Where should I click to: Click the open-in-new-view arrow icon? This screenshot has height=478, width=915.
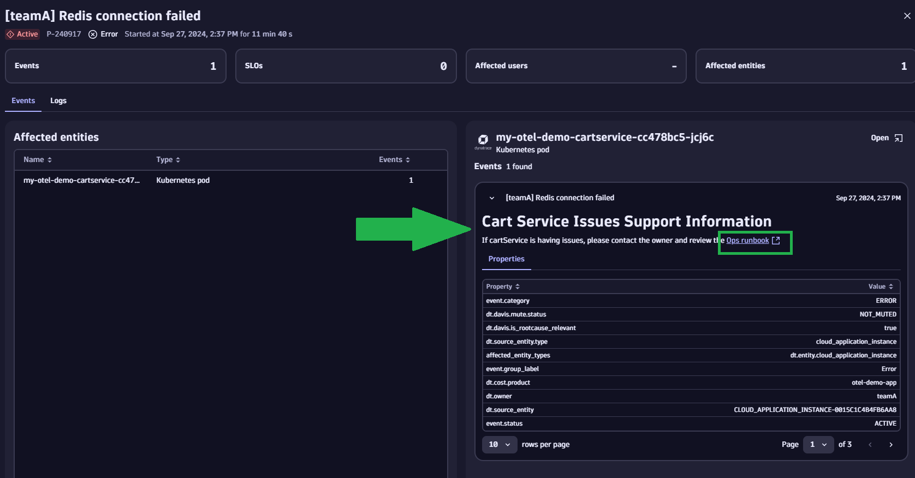click(899, 138)
